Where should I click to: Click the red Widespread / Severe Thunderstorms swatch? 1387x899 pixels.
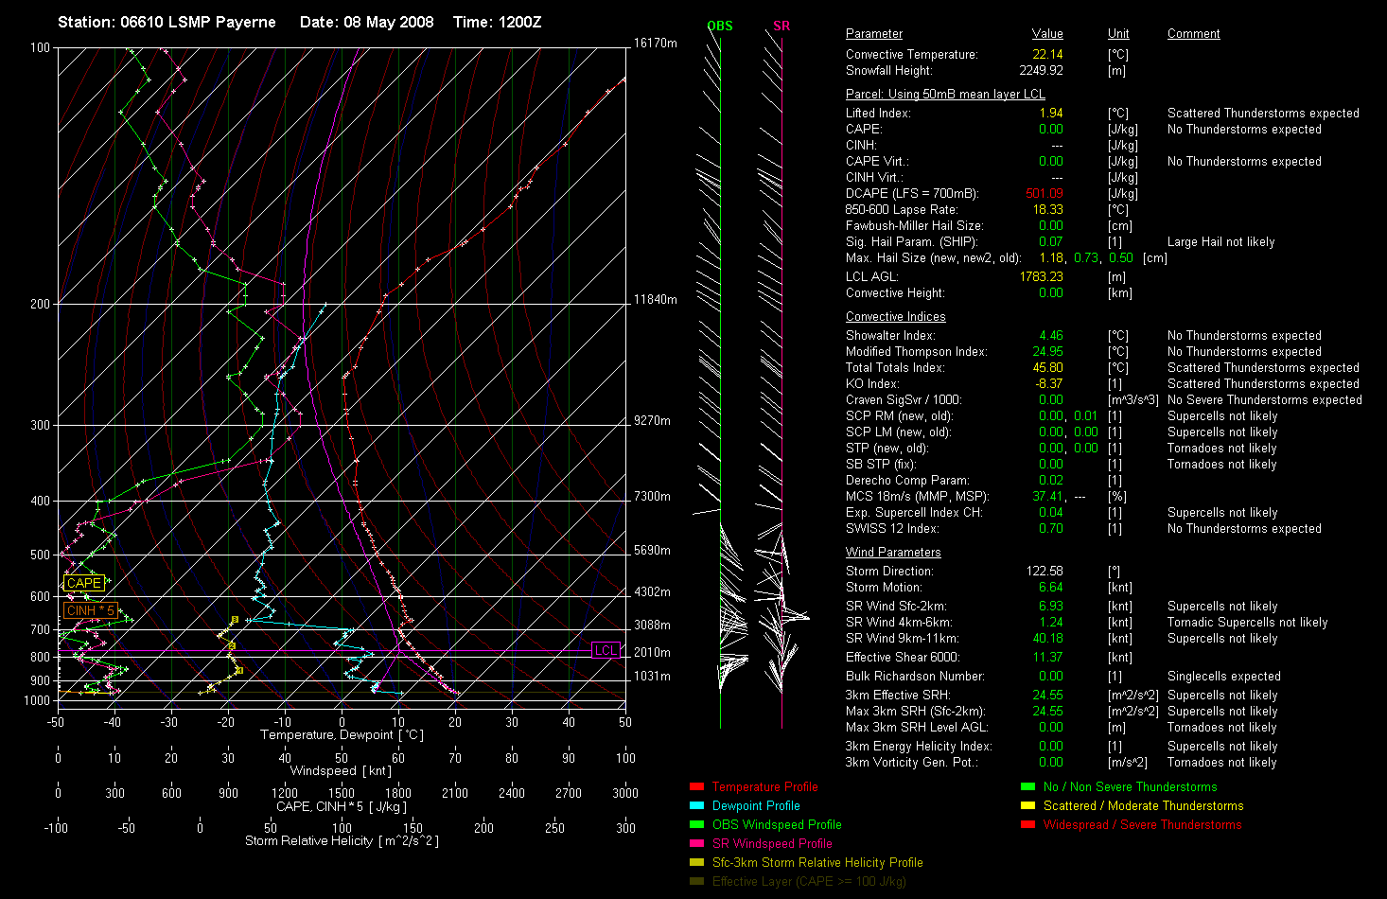coord(1027,824)
